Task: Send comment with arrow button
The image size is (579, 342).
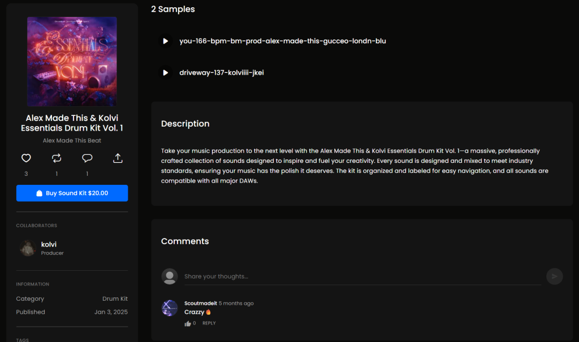Action: 554,276
